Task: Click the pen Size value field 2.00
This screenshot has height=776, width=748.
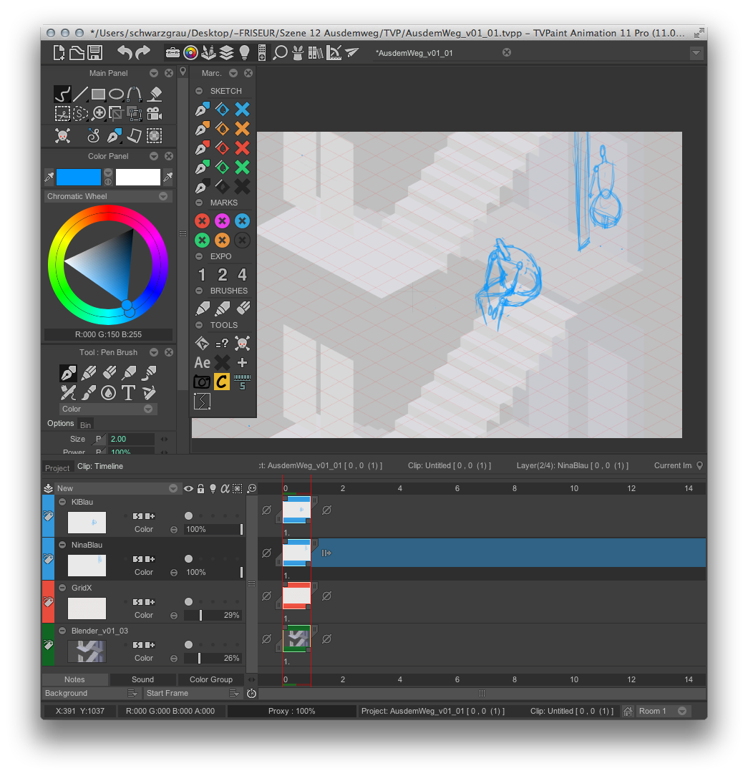Action: click(131, 439)
